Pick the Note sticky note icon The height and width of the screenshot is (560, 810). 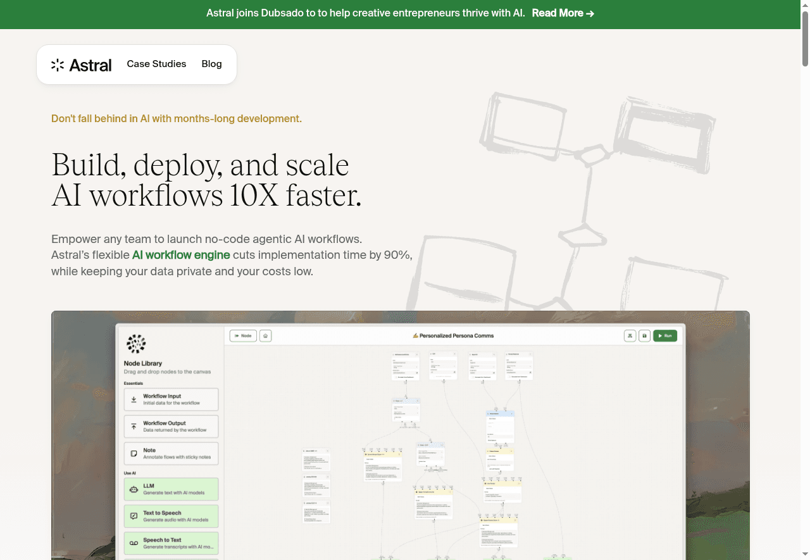point(134,454)
